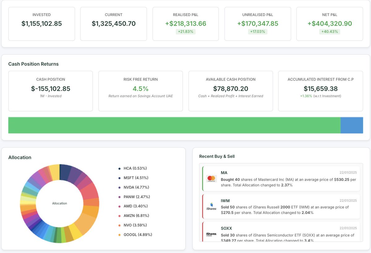Select GOOGL (4.89%) legend entry
This screenshot has height=253, width=371.
point(135,234)
